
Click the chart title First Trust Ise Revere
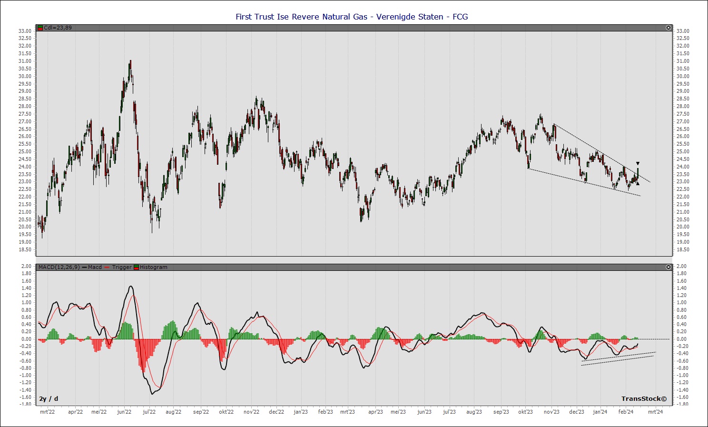352,17
